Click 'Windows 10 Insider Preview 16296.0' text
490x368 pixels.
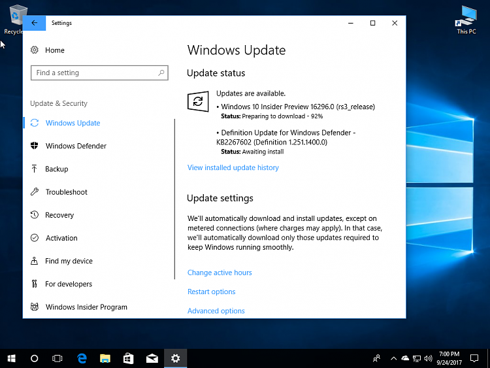point(278,107)
